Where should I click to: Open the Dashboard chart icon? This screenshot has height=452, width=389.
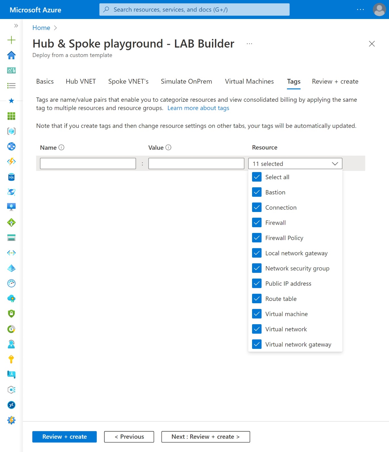[x=11, y=70]
